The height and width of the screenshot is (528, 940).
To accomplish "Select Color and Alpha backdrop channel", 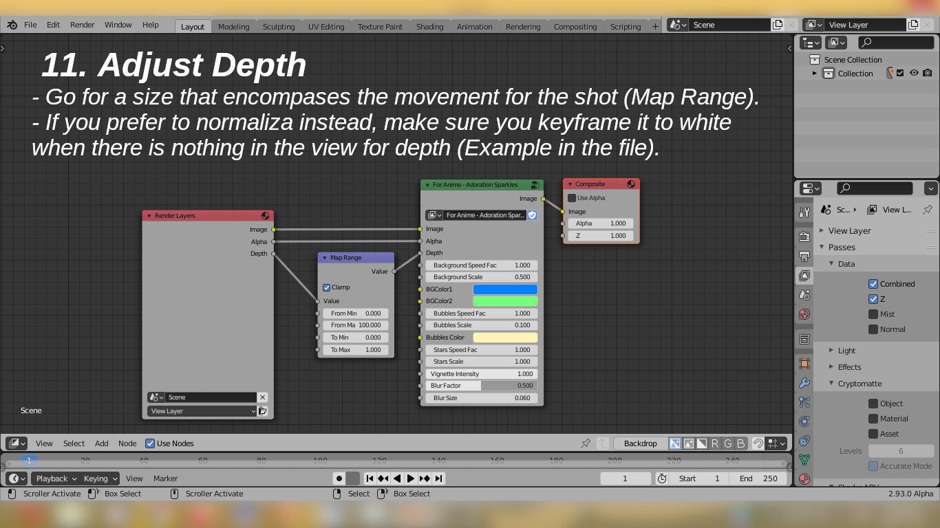I will (675, 443).
